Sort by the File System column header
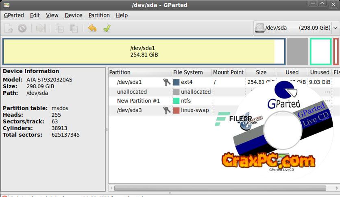This screenshot has width=340, height=197. (192, 72)
